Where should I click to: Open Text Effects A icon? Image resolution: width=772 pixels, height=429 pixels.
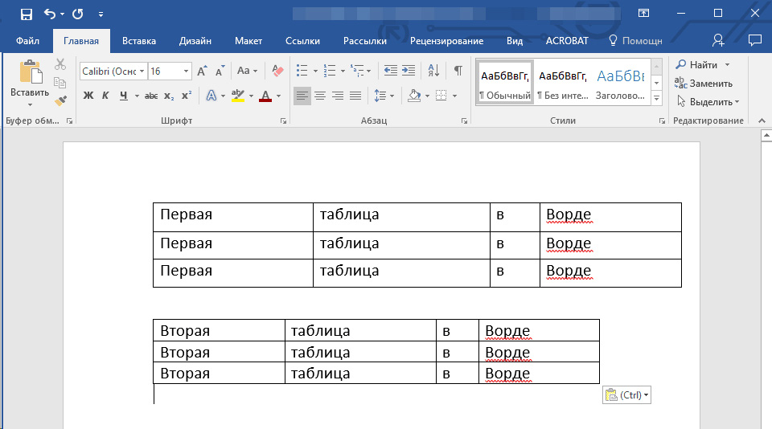coord(211,96)
